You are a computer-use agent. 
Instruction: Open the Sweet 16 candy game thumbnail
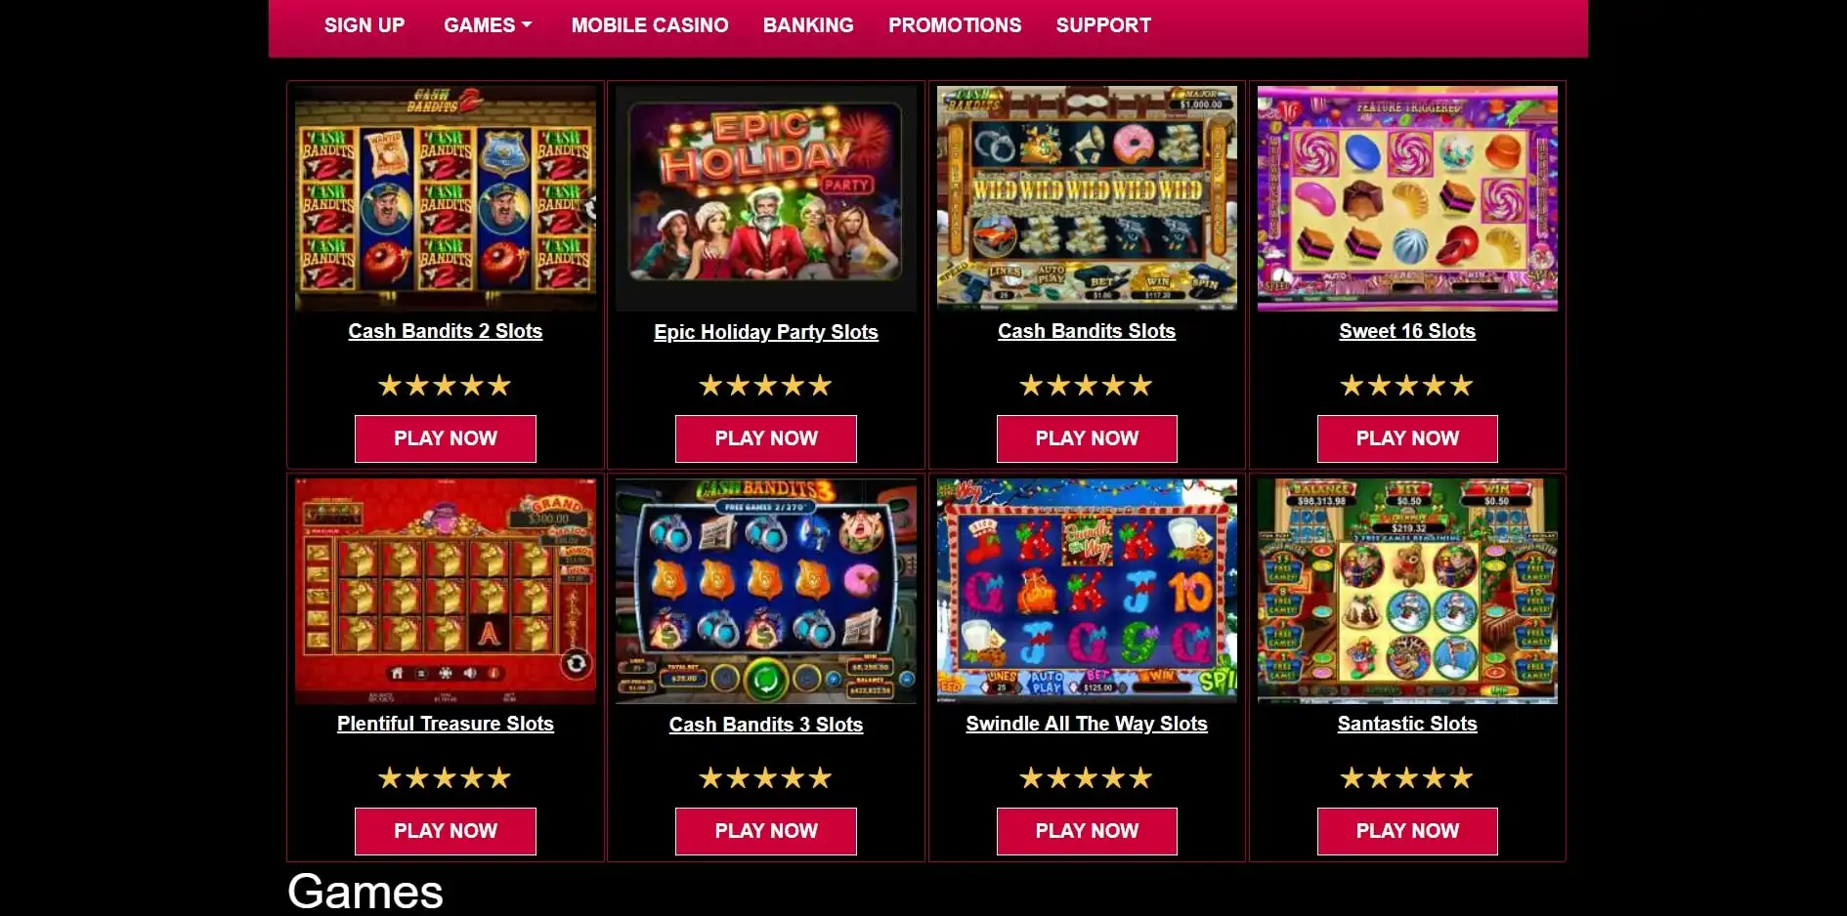1407,198
